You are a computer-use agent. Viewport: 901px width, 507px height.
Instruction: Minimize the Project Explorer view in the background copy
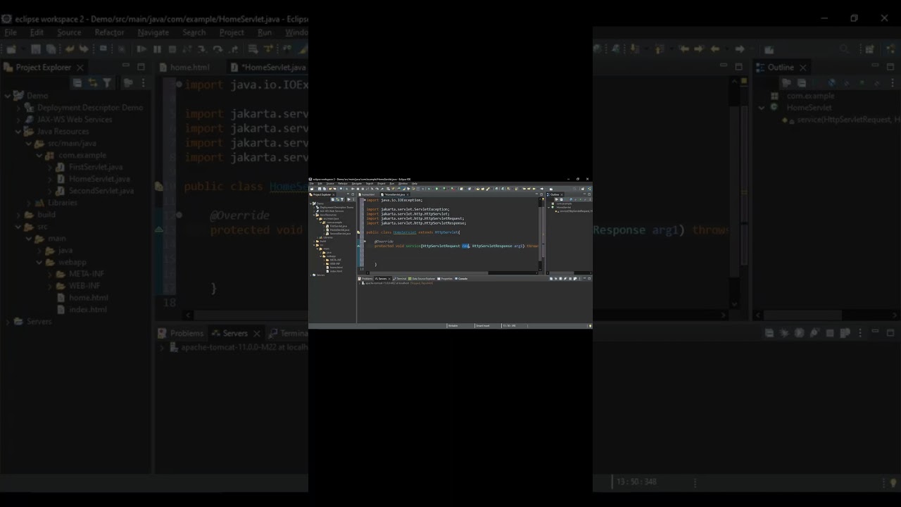coord(126,66)
